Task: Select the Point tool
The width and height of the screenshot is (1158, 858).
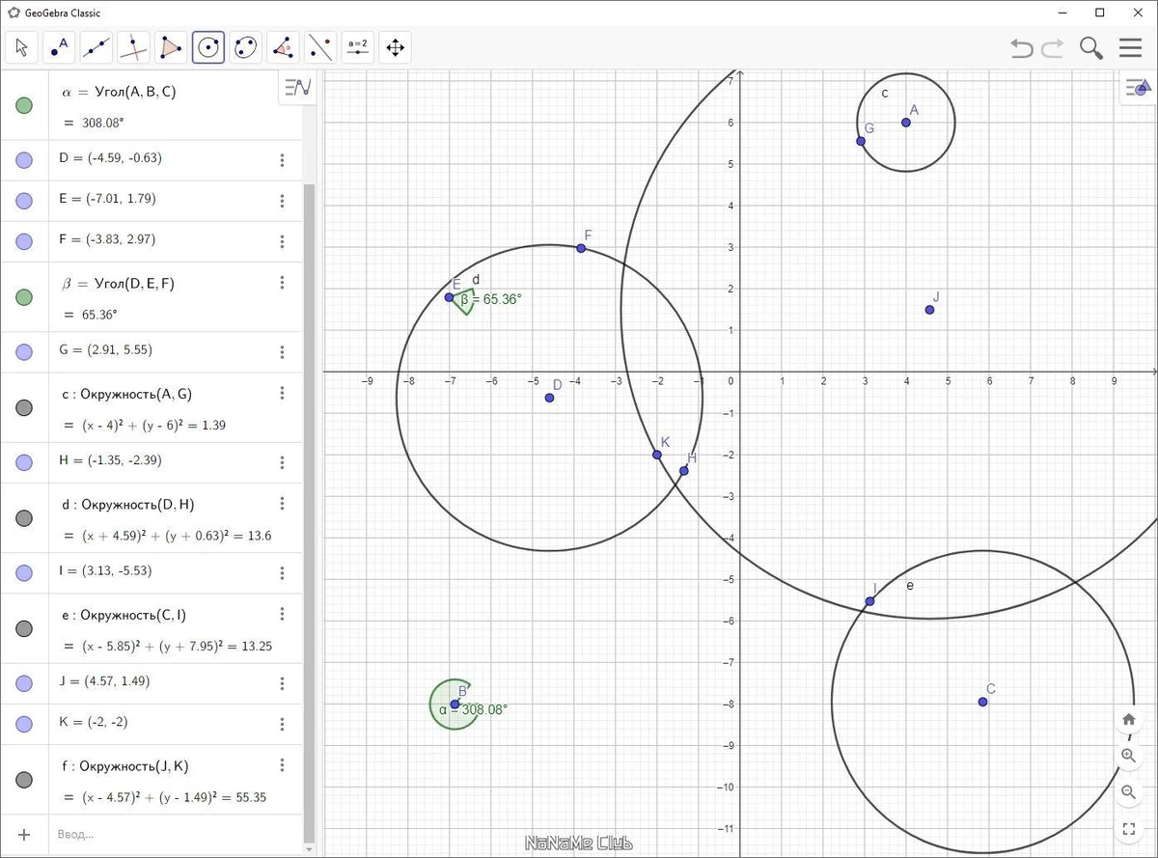Action: [x=60, y=47]
